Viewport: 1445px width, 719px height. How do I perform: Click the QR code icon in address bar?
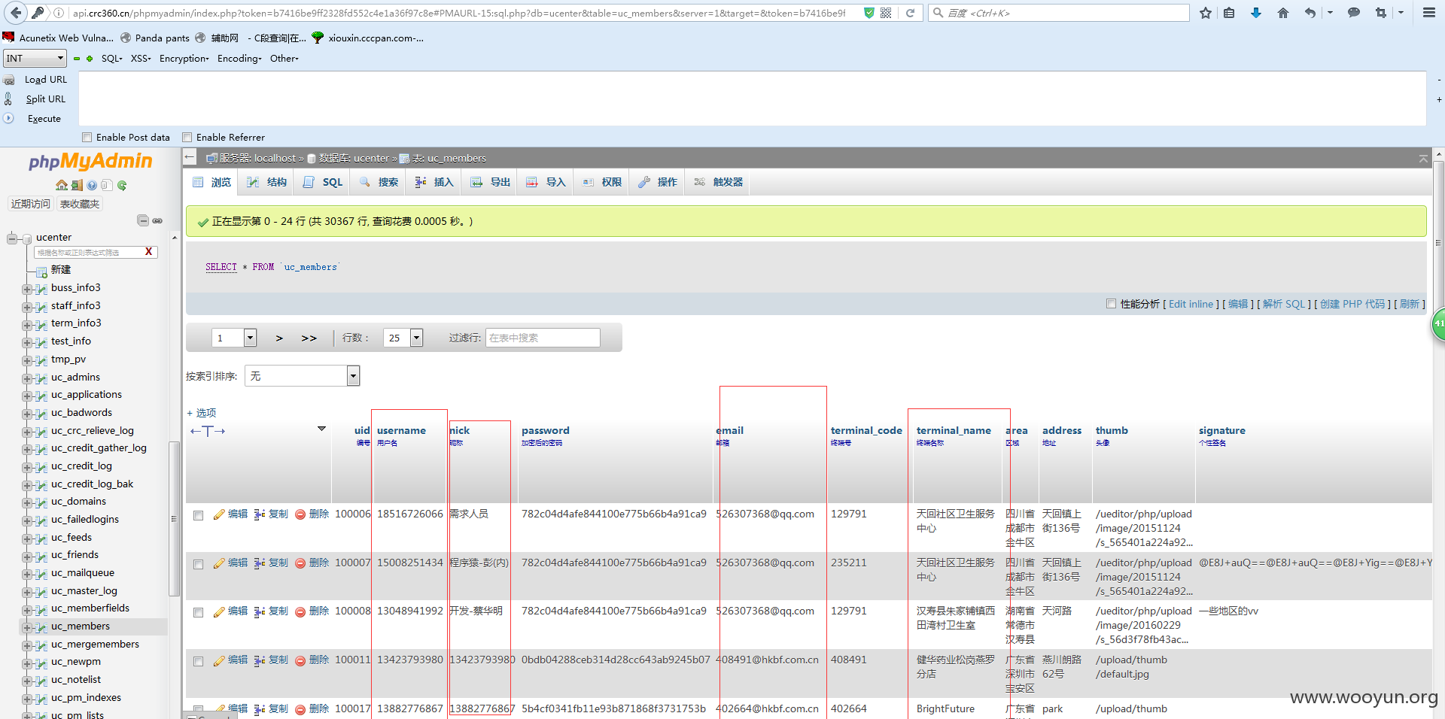(x=886, y=13)
